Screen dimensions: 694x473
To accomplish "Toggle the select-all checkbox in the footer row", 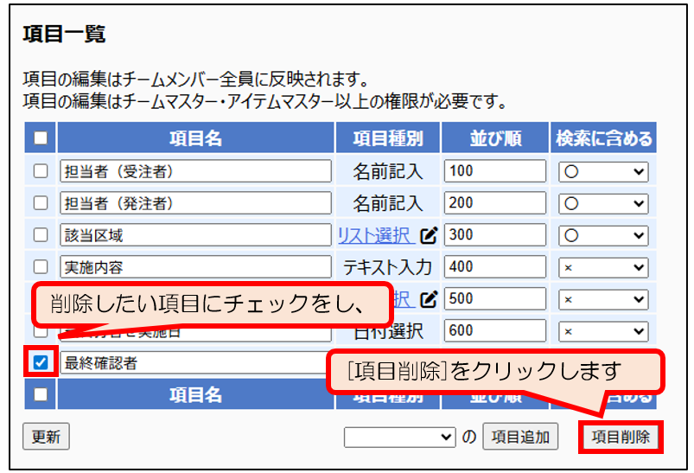I will (x=41, y=394).
